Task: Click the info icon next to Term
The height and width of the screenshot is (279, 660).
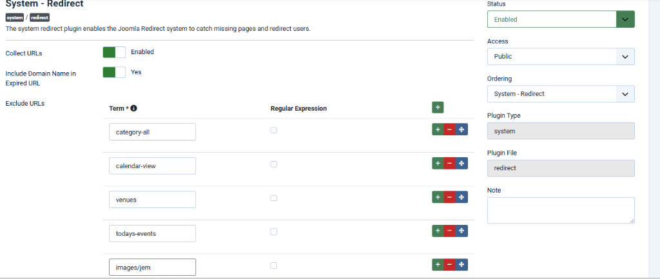Action: pos(133,109)
